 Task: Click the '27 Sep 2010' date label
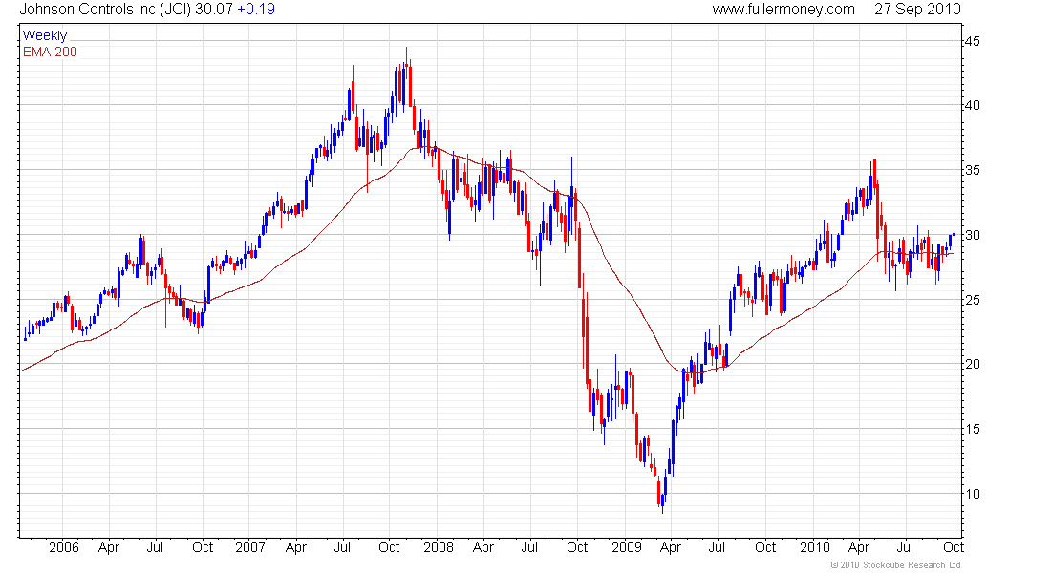917,10
